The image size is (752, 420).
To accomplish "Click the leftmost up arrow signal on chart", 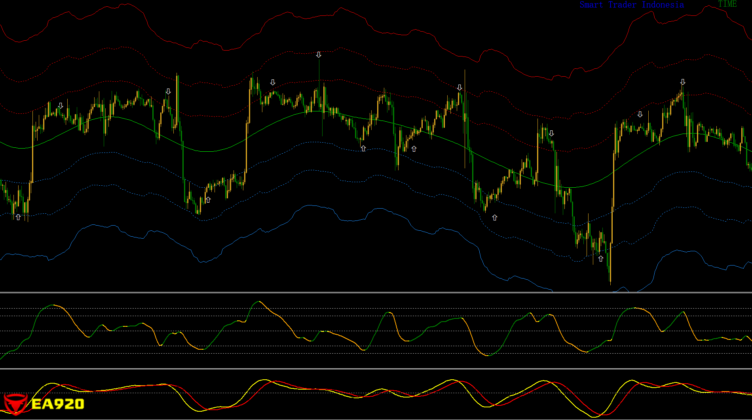I will pos(18,217).
